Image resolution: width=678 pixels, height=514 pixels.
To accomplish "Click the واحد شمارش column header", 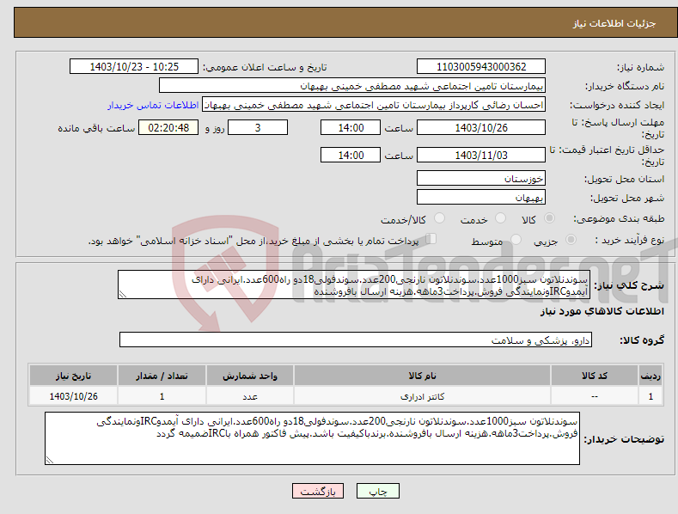I will 250,376.
